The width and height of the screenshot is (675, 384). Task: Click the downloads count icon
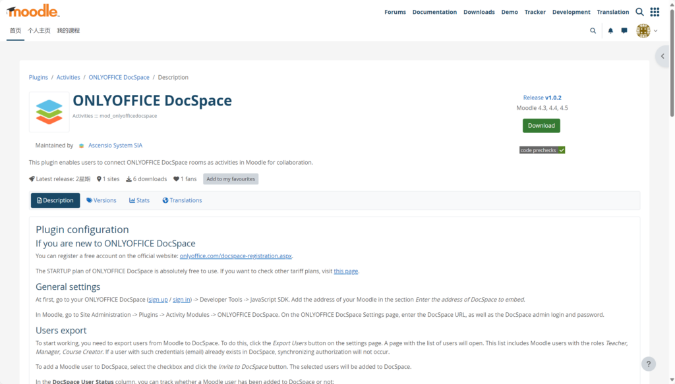pyautogui.click(x=129, y=178)
